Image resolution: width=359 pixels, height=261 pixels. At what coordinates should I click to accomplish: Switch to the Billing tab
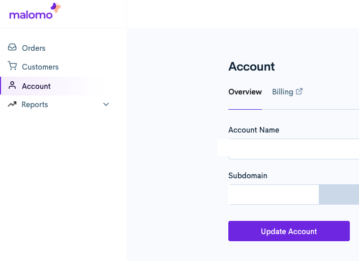(x=282, y=92)
